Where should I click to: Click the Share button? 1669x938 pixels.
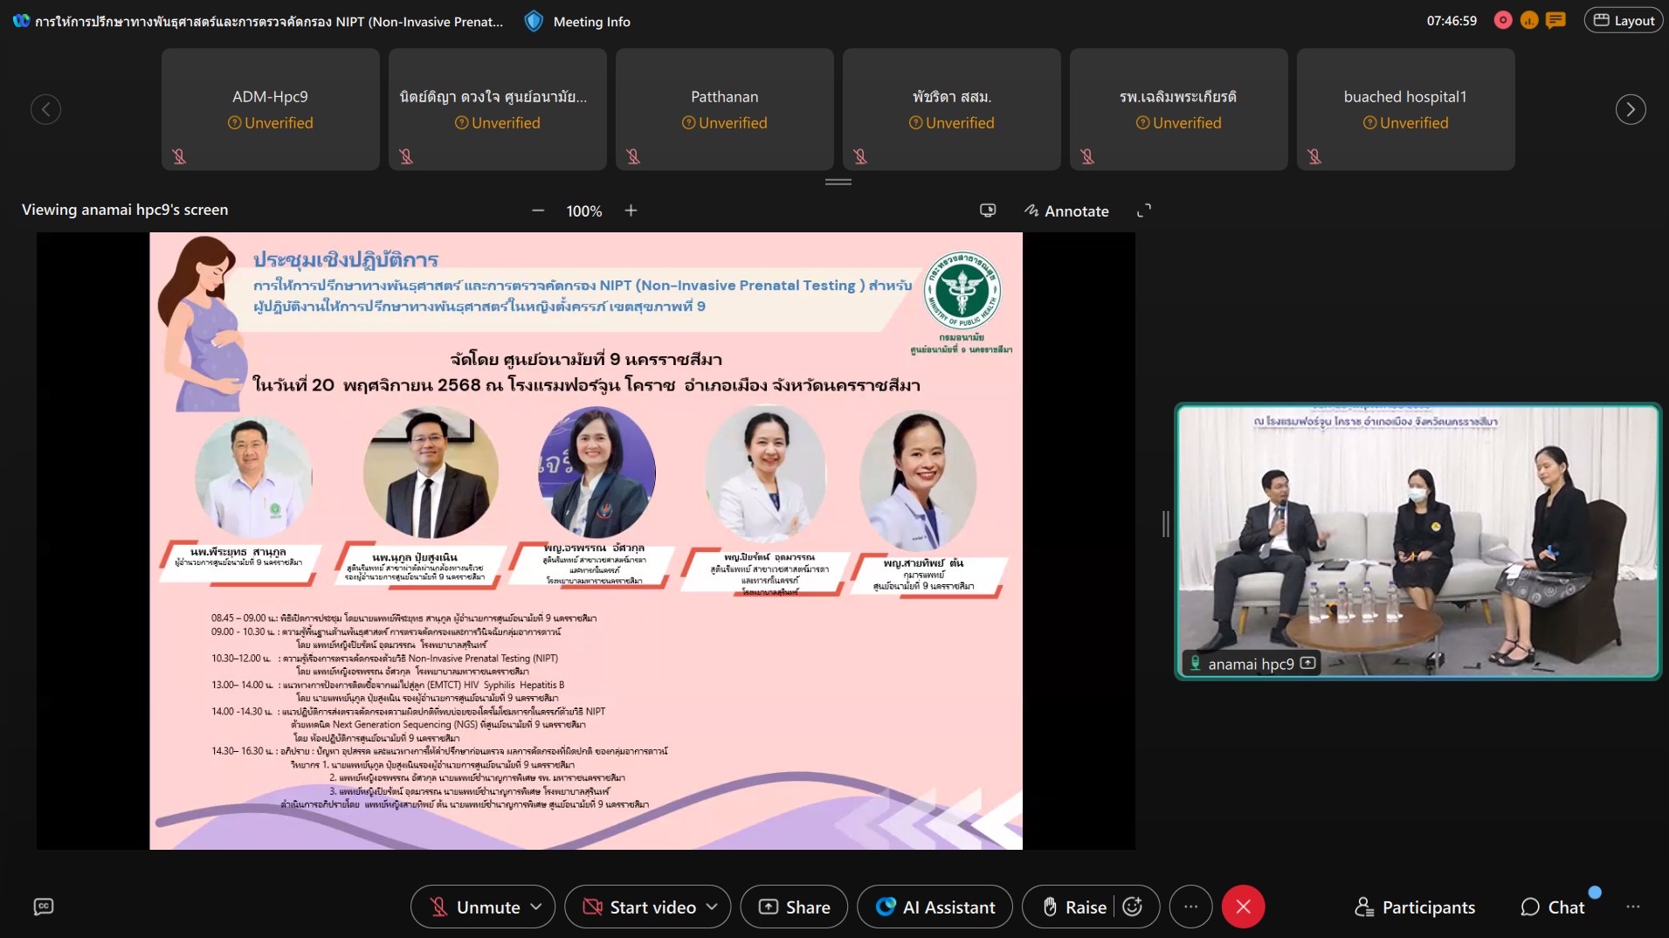click(794, 907)
